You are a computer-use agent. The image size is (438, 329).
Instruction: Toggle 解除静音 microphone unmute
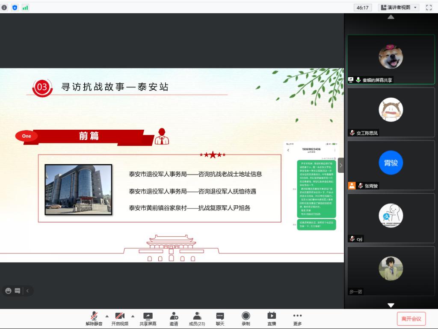coord(94,318)
